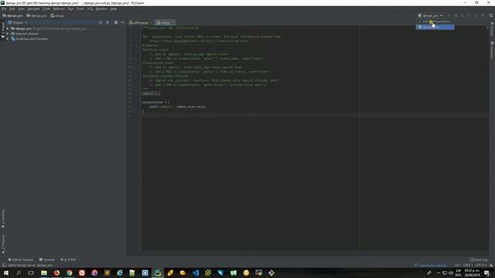Open PyCharm from the taskbar
The height and width of the screenshot is (278, 495).
point(158,273)
